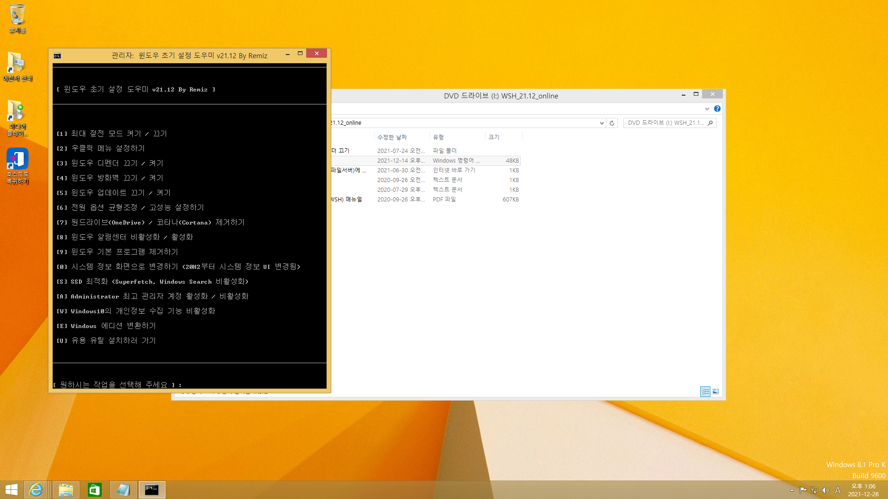Select text document dated 2020-09-26

coord(425,180)
